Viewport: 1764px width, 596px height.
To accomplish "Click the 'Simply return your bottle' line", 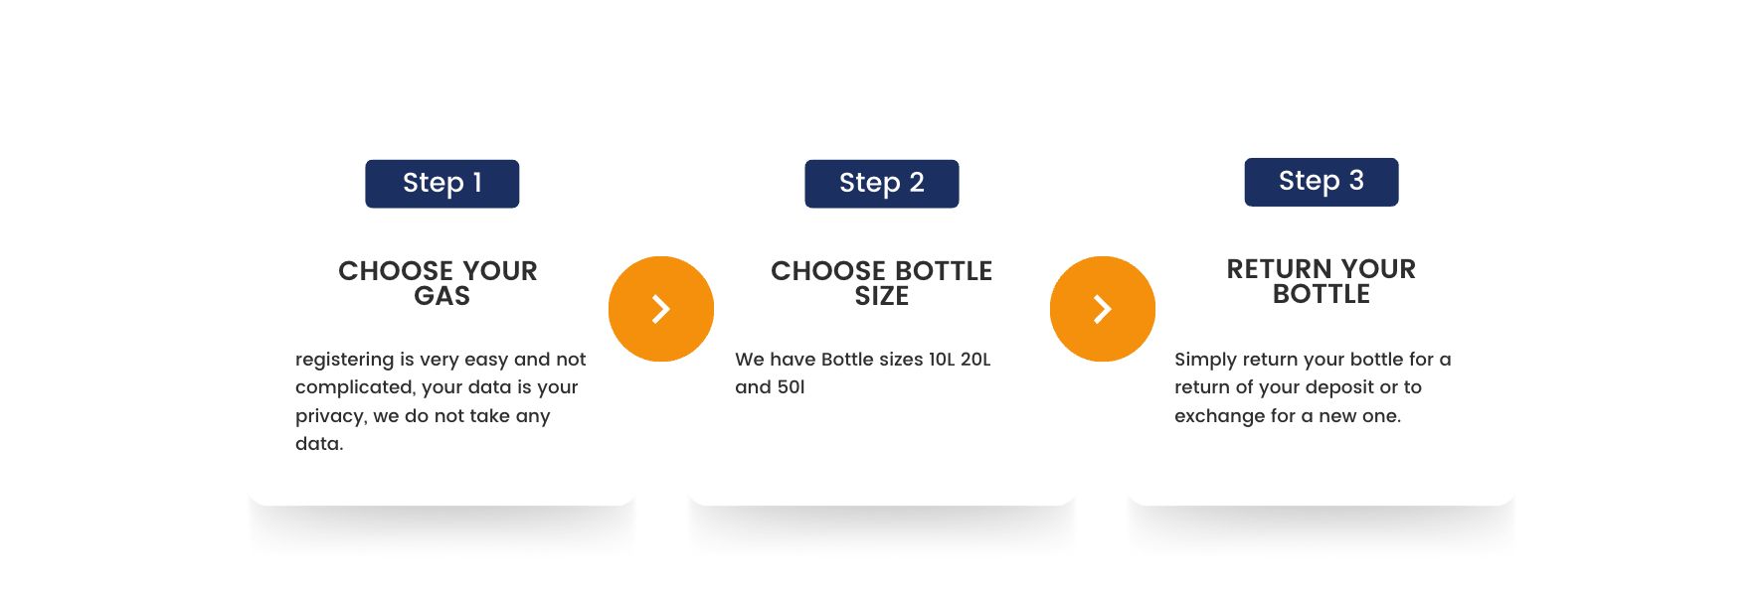I will pos(1312,360).
